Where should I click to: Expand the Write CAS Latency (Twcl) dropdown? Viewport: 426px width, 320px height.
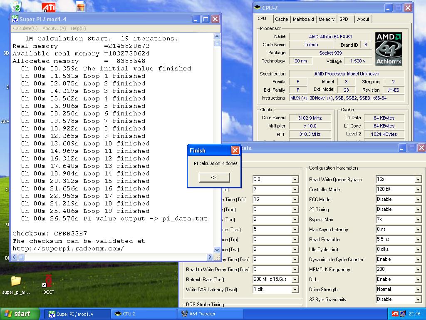click(x=295, y=290)
